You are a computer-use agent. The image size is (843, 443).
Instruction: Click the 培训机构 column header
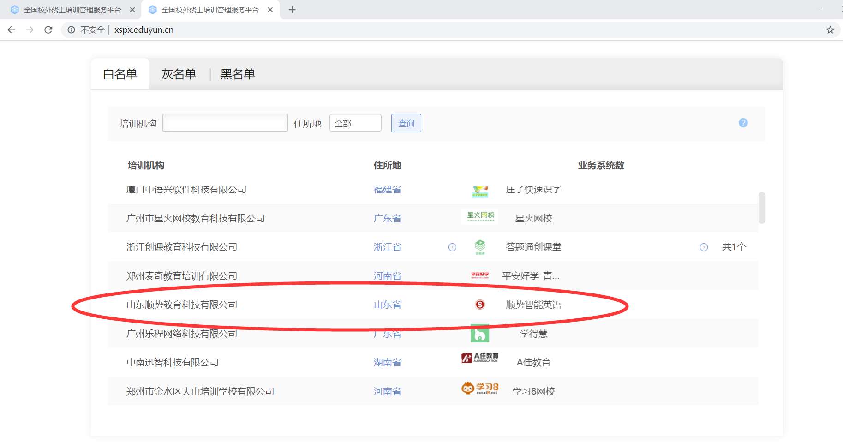coord(146,165)
